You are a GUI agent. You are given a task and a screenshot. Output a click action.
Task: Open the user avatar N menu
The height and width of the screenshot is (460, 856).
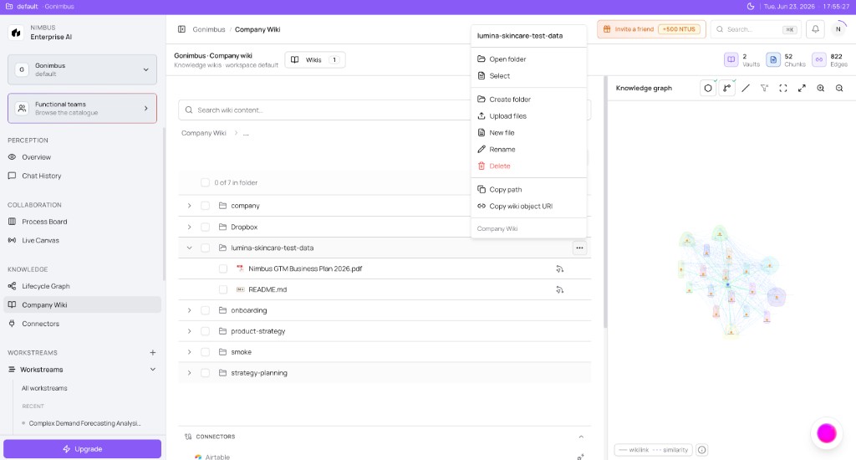(838, 29)
